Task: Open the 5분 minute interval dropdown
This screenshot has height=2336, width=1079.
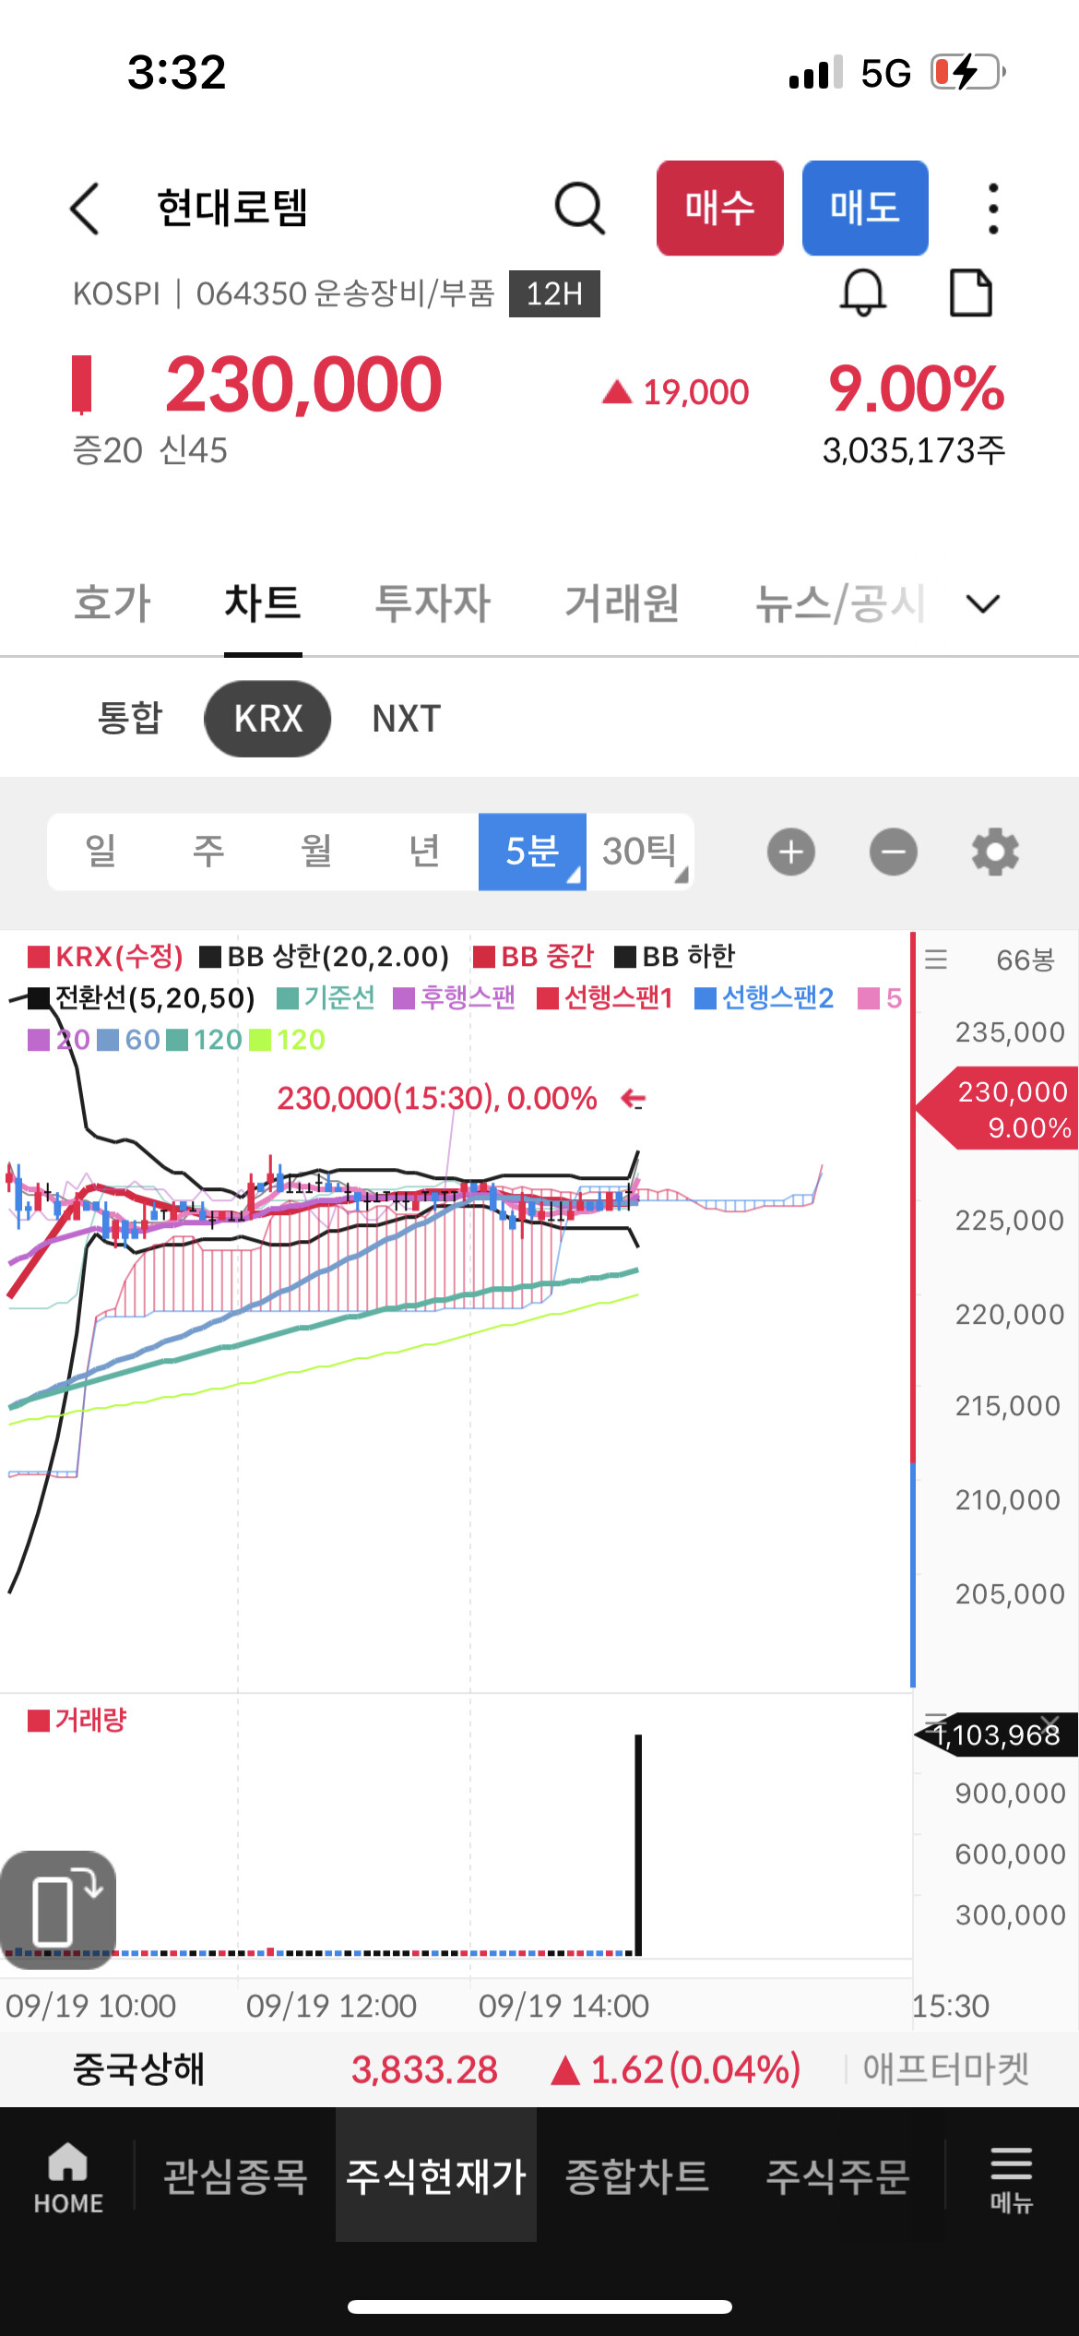Action: (532, 852)
